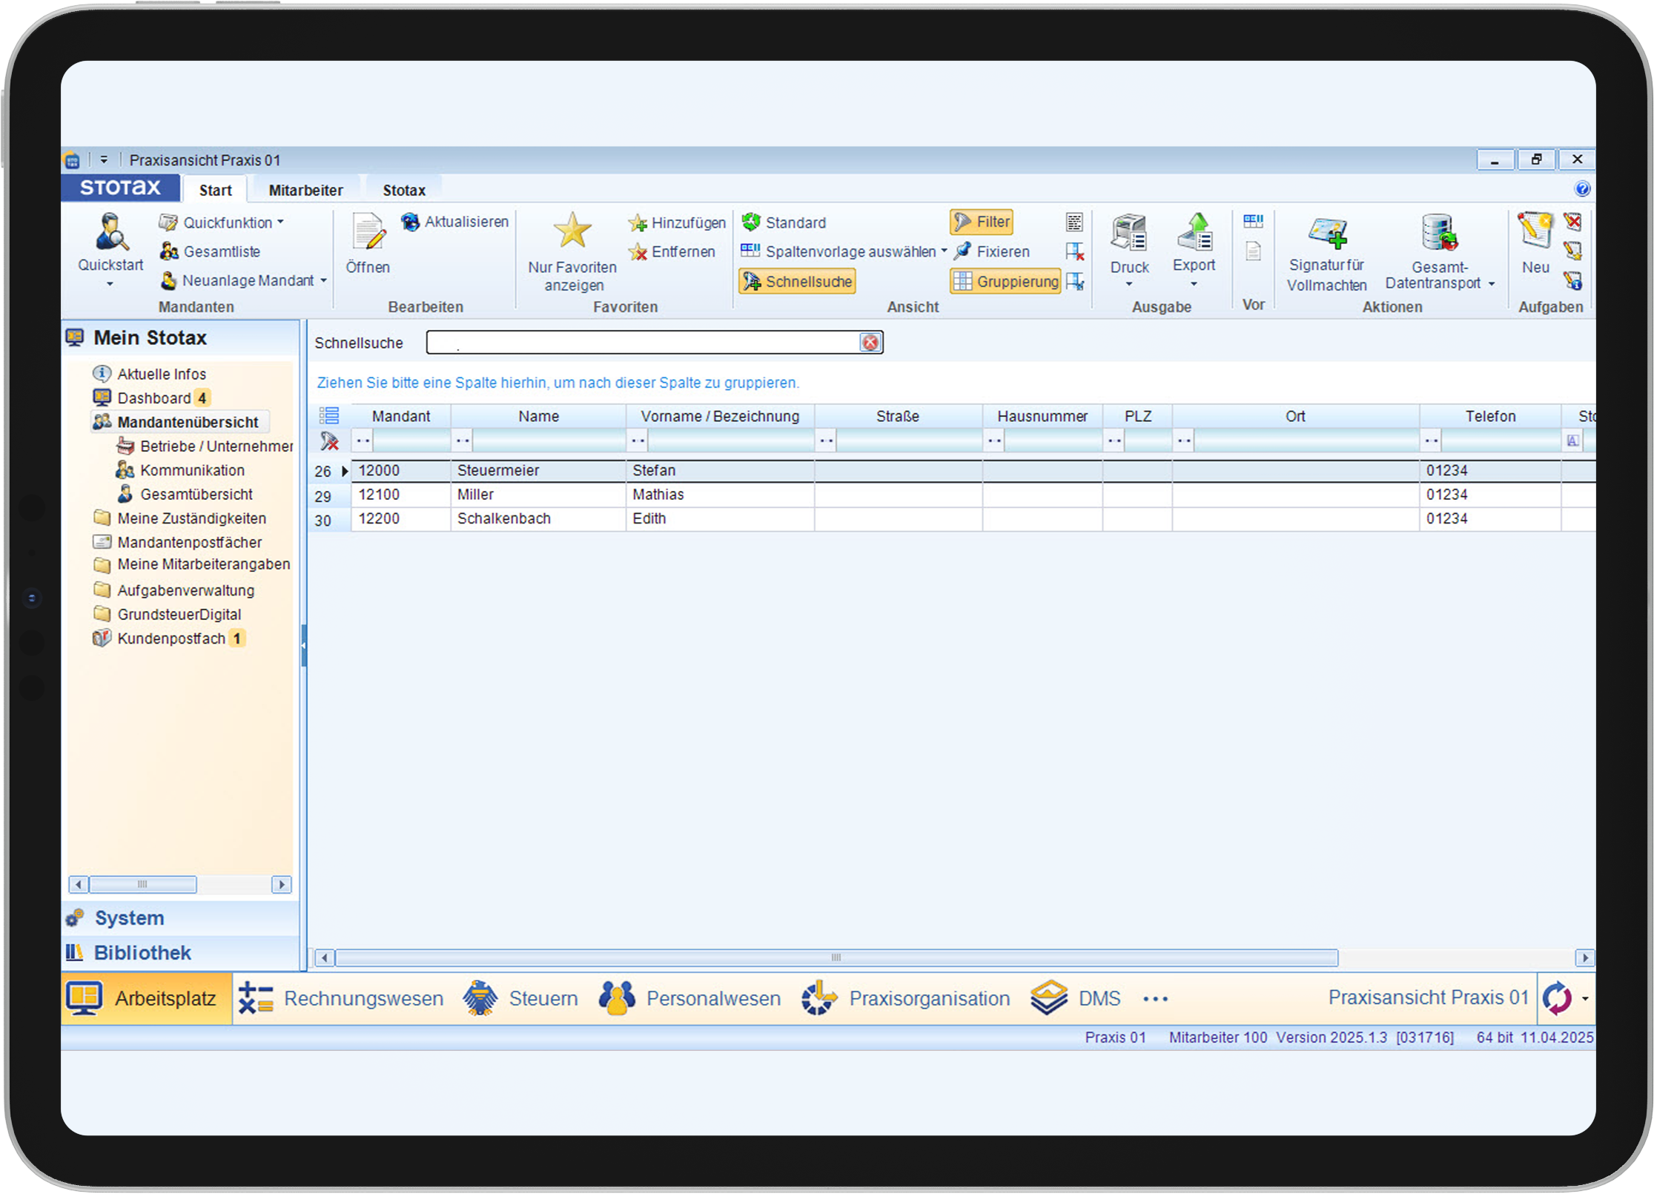
Task: Select the Schalkenbach name cell
Action: point(538,518)
